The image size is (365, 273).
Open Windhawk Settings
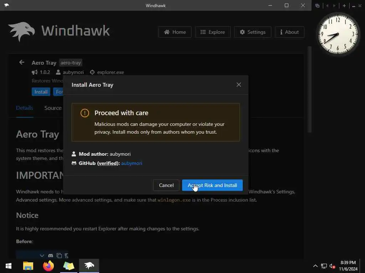(x=253, y=32)
